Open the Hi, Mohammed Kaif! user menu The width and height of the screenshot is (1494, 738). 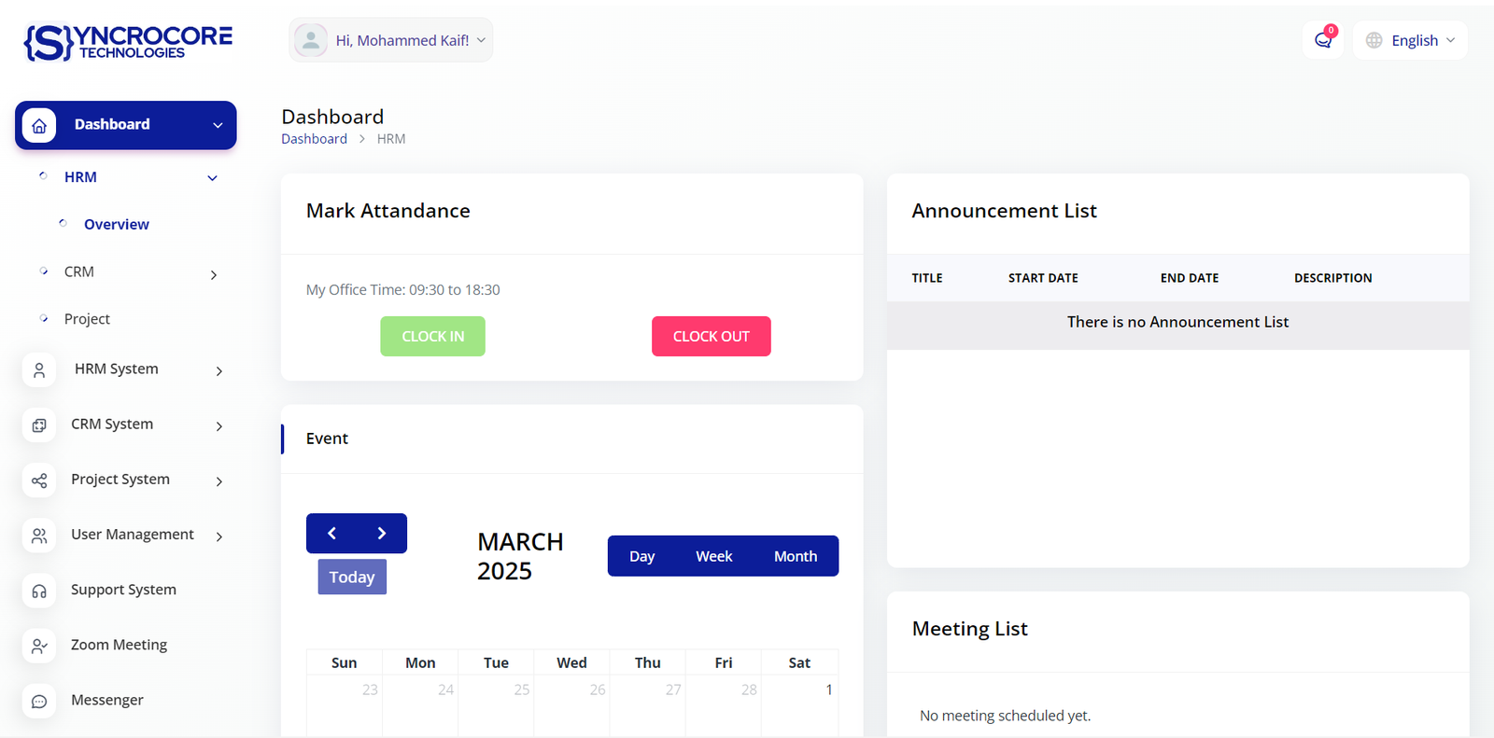coord(391,40)
